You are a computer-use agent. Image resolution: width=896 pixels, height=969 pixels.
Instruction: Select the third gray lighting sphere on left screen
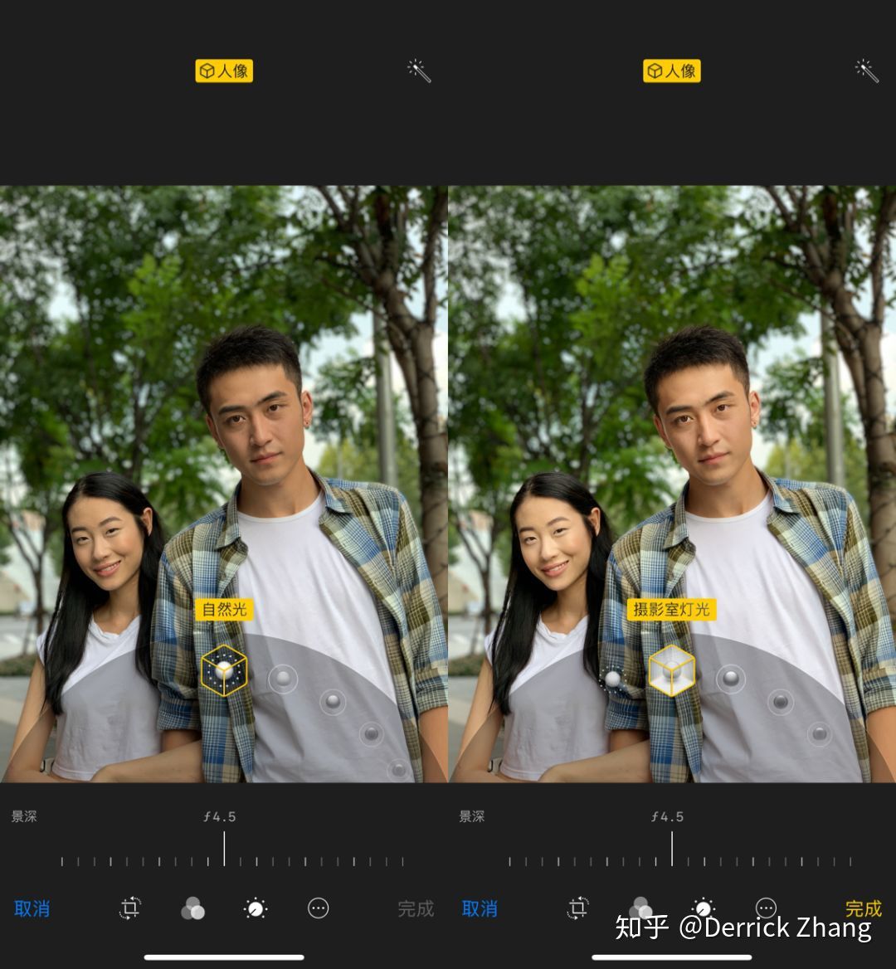coord(372,733)
